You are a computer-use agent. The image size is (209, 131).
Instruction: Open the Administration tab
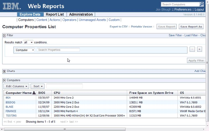(81, 14)
